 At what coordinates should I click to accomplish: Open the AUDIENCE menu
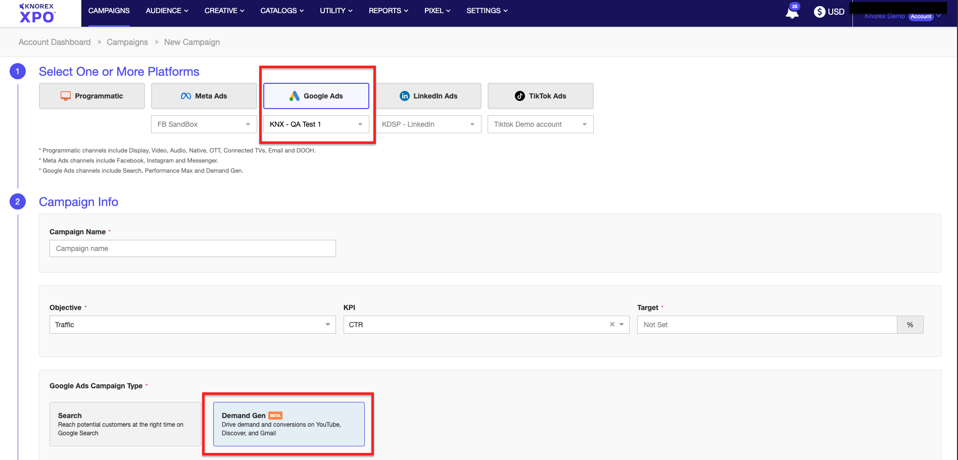(x=167, y=11)
